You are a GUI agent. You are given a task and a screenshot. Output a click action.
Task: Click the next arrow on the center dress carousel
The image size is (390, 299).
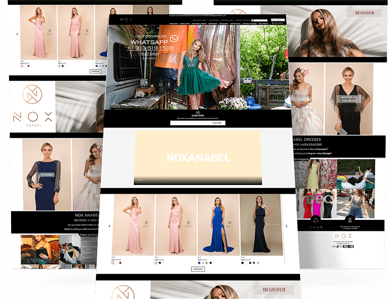click(x=286, y=226)
